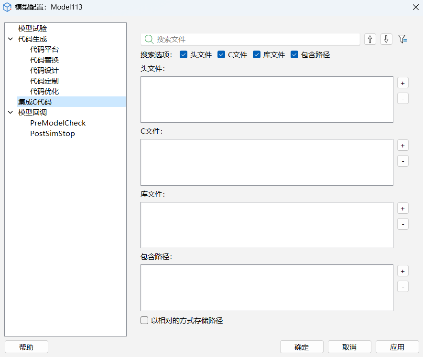
Task: Click the previous search result up arrow
Action: click(370, 39)
